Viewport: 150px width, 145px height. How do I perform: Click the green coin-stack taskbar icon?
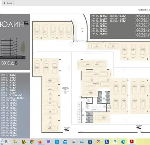point(23,142)
